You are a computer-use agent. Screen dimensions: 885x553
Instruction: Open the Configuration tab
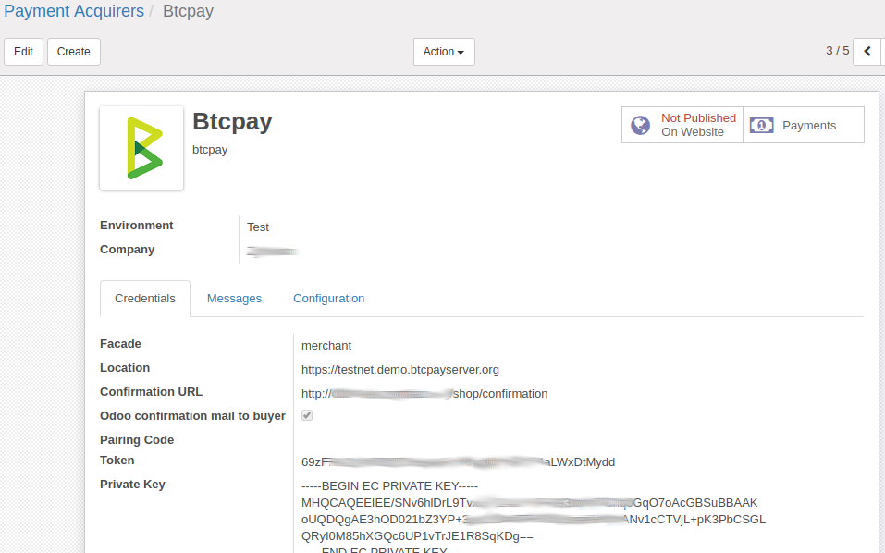(x=328, y=299)
